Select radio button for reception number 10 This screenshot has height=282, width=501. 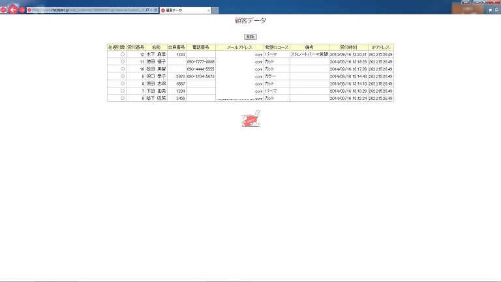click(123, 69)
